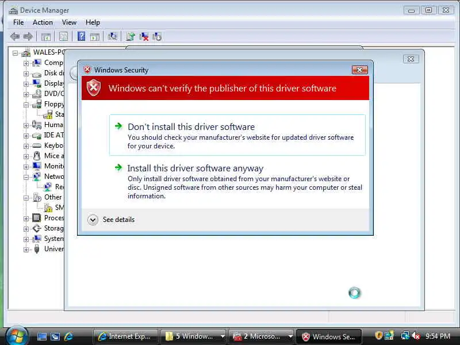Expand See details chevron
Screen dimensions: 460x345
coord(93,220)
